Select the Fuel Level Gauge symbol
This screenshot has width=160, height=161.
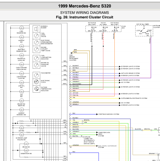[36, 36]
